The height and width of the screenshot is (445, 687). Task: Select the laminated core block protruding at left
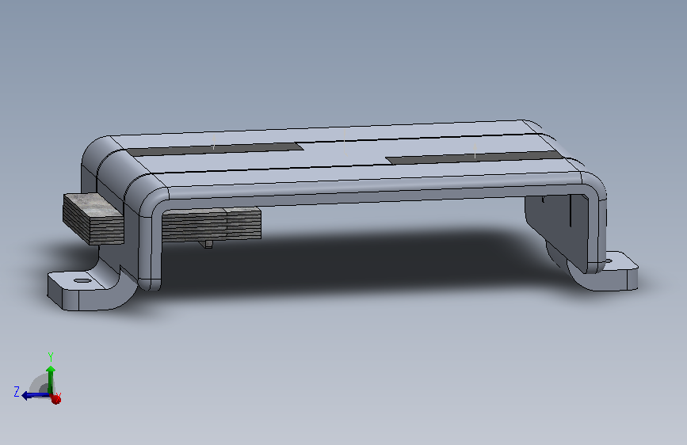pos(94,219)
